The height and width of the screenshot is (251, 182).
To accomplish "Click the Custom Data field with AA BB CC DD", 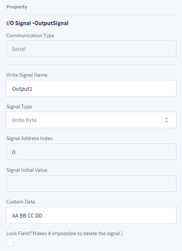I will click(91, 215).
